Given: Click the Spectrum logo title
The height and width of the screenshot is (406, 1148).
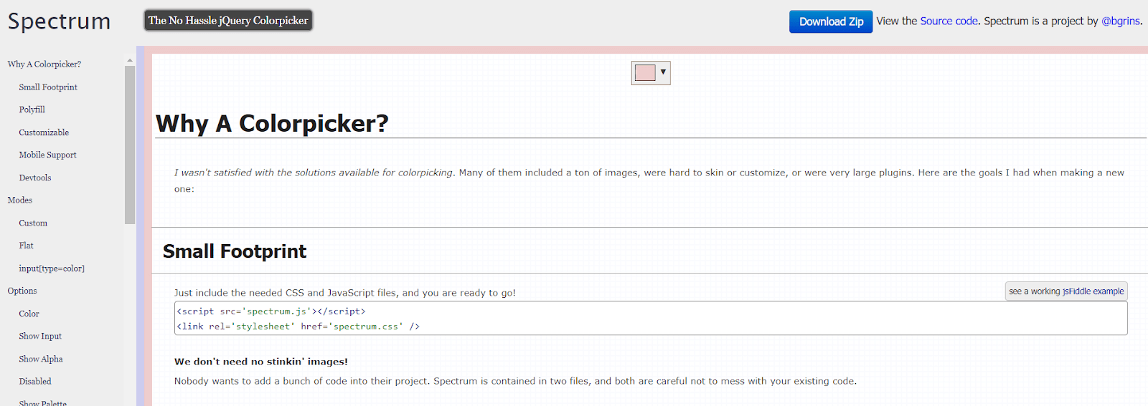Looking at the screenshot, I should pyautogui.click(x=59, y=21).
